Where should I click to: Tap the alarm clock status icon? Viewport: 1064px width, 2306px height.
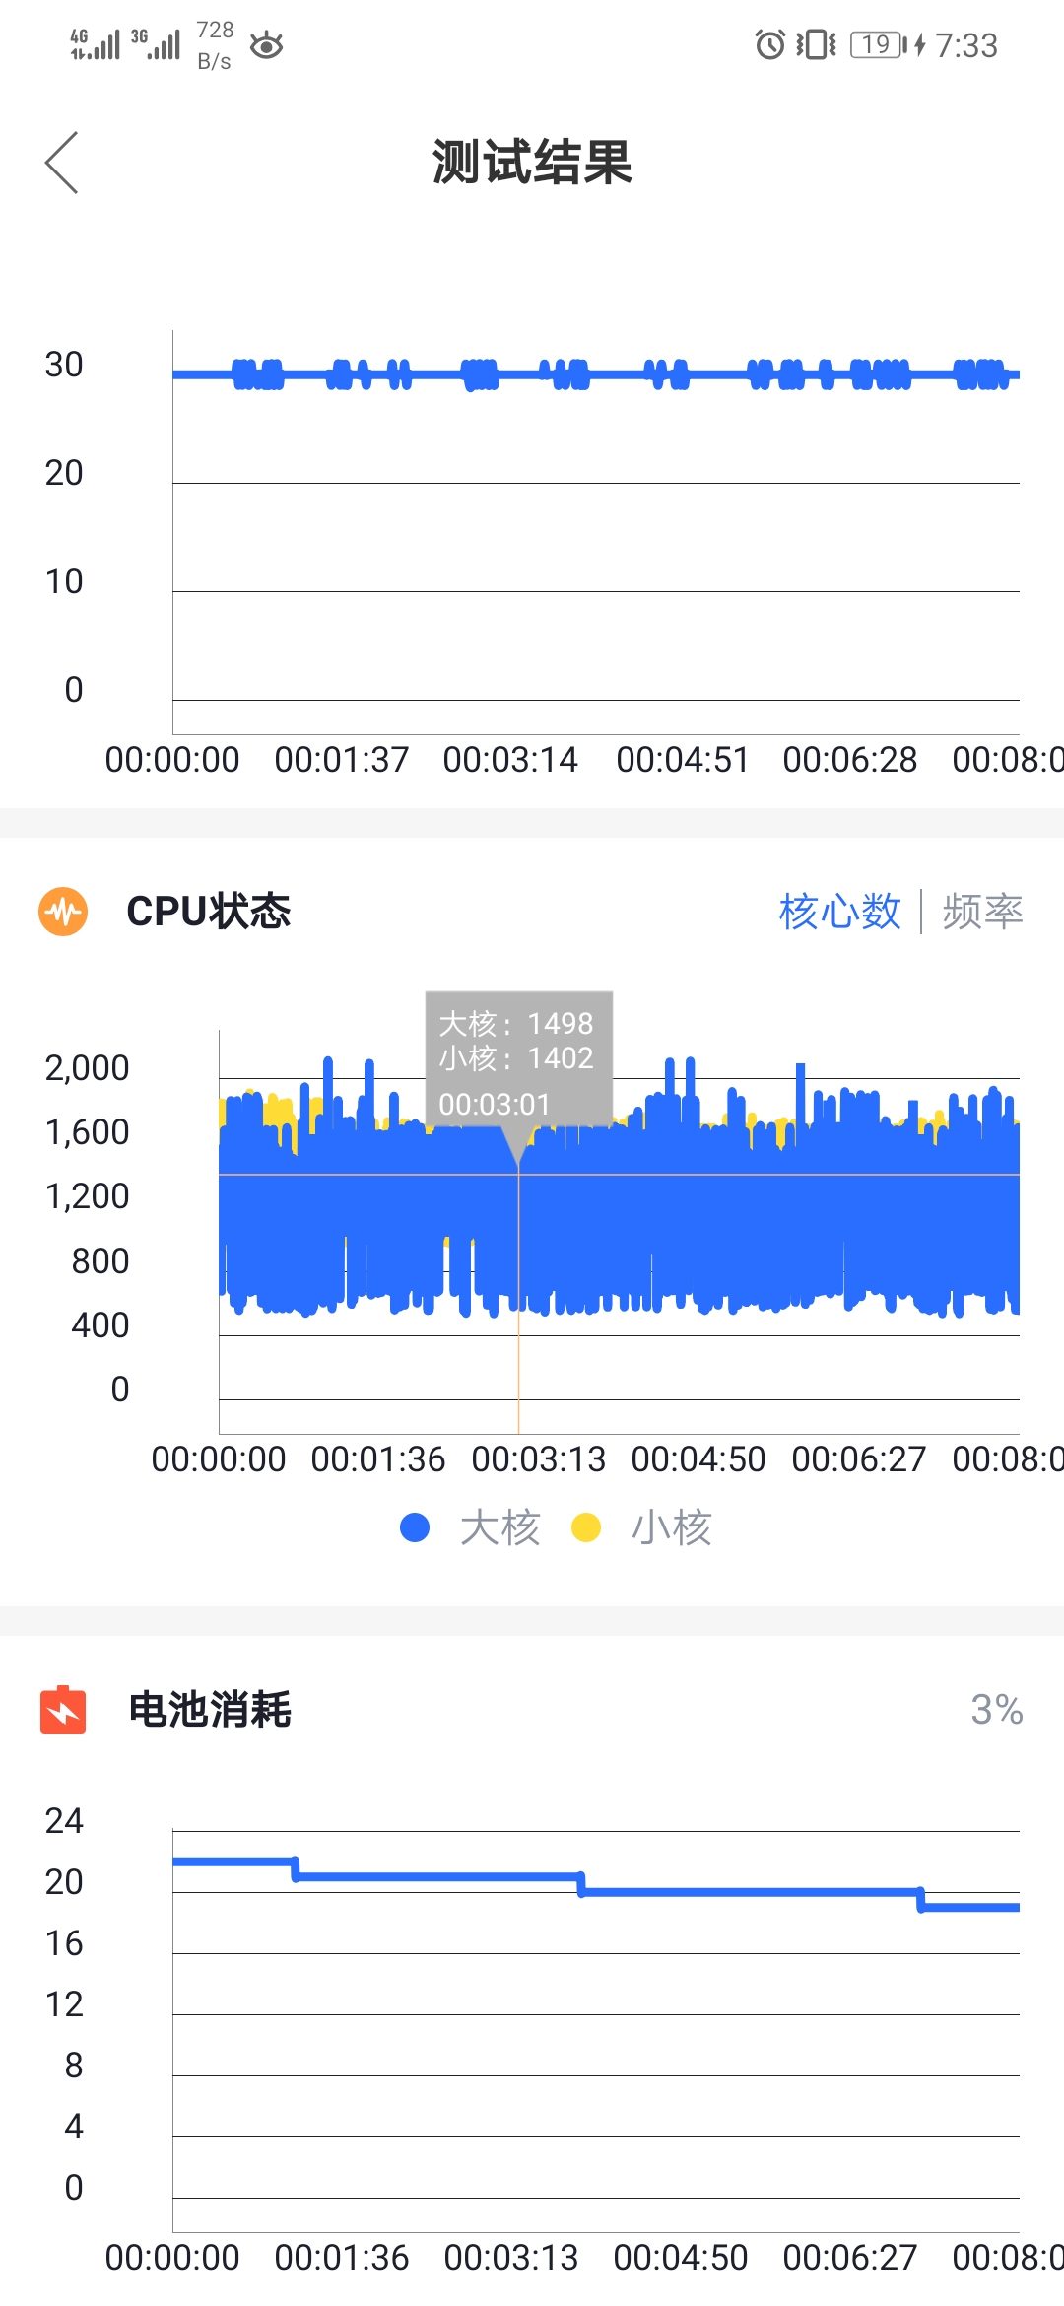(769, 45)
